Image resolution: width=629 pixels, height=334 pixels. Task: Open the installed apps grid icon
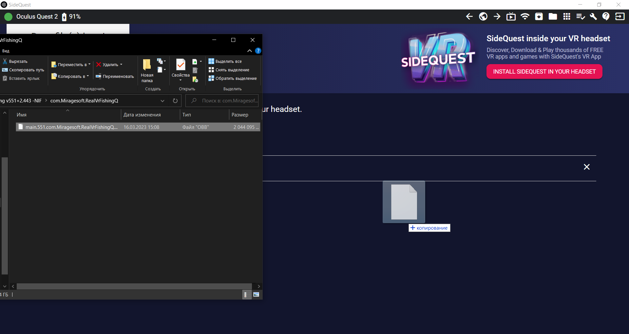567,17
